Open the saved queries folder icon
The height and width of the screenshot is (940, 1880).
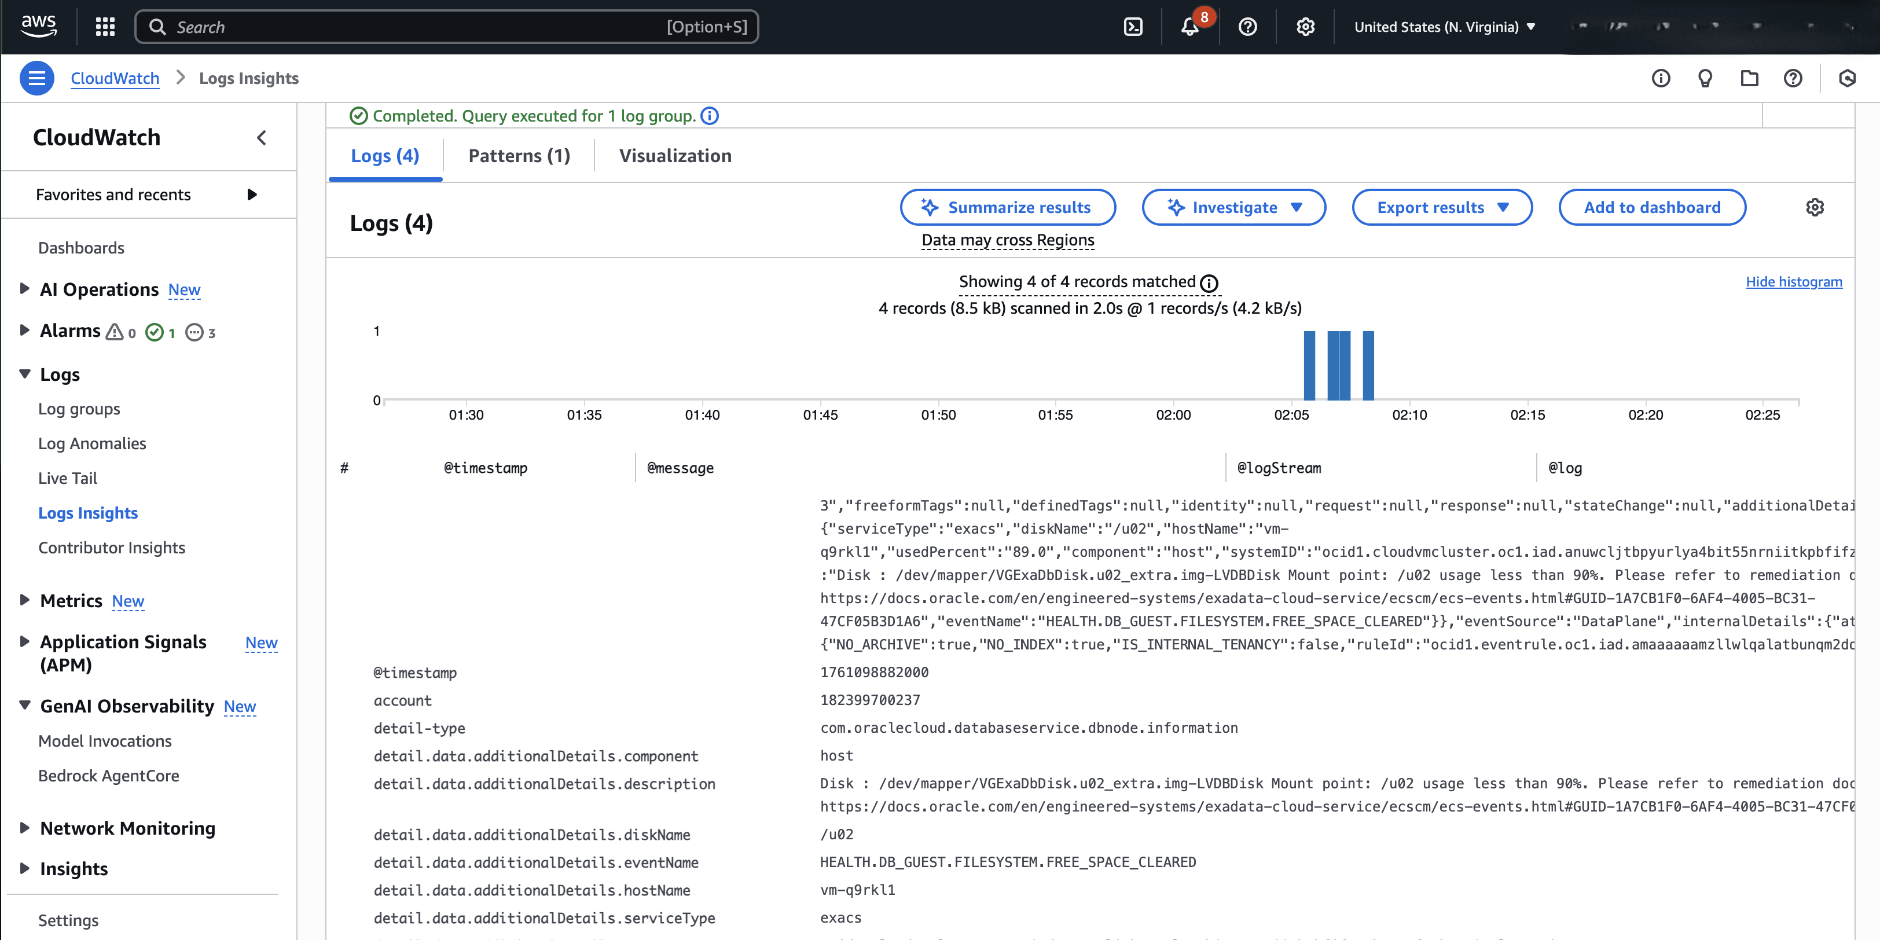(x=1749, y=78)
